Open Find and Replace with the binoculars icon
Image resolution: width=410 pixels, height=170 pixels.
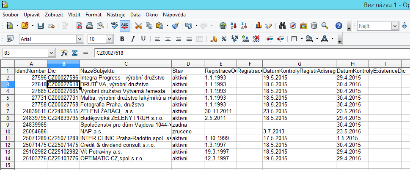click(282, 26)
